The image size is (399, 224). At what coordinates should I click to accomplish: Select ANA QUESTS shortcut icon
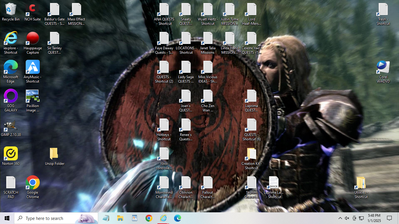pyautogui.click(x=164, y=14)
